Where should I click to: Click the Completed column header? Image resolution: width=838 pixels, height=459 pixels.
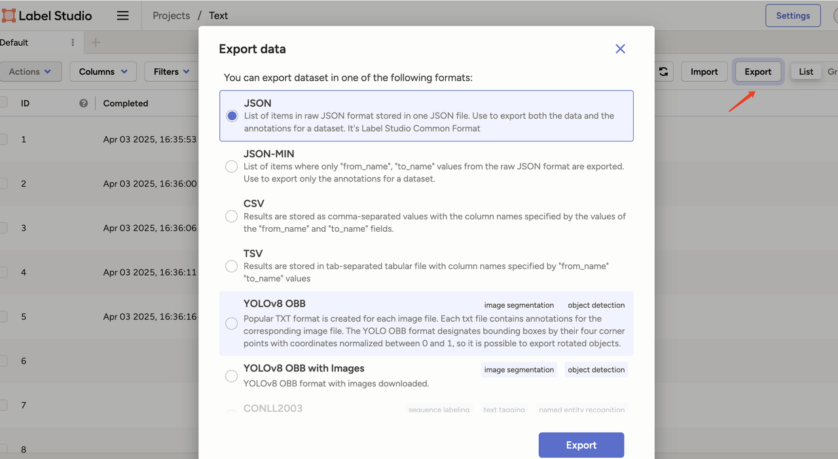click(126, 103)
